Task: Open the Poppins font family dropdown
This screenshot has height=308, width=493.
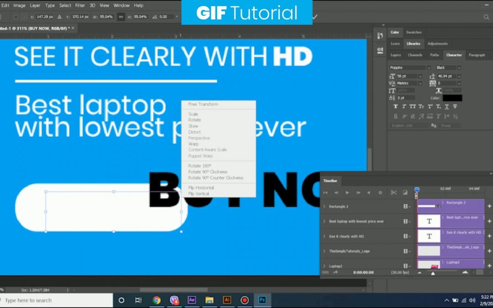Action: pos(429,68)
